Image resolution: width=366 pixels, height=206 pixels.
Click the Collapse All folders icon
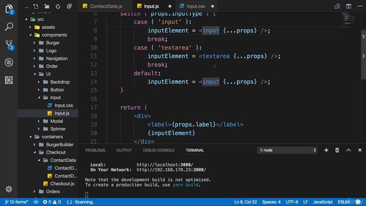[69, 6]
